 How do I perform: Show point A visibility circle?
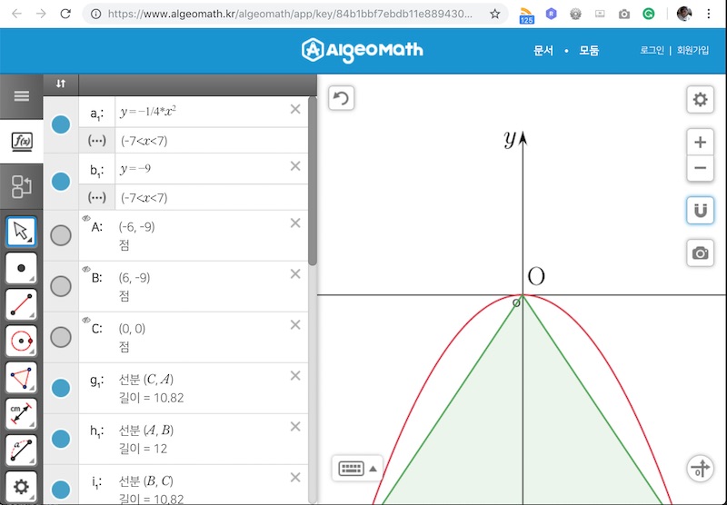click(x=61, y=236)
